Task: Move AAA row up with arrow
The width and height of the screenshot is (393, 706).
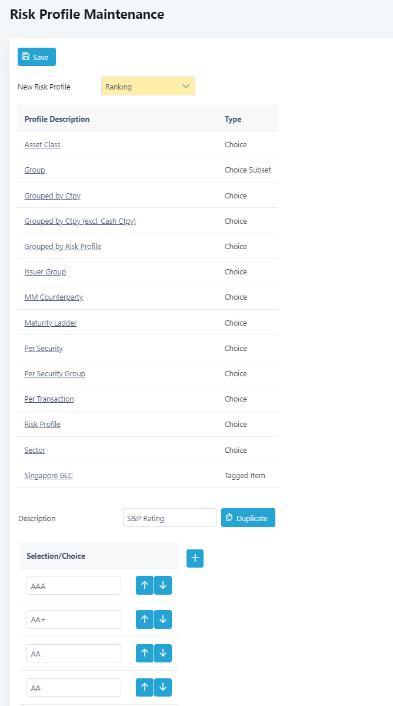Action: click(x=144, y=585)
